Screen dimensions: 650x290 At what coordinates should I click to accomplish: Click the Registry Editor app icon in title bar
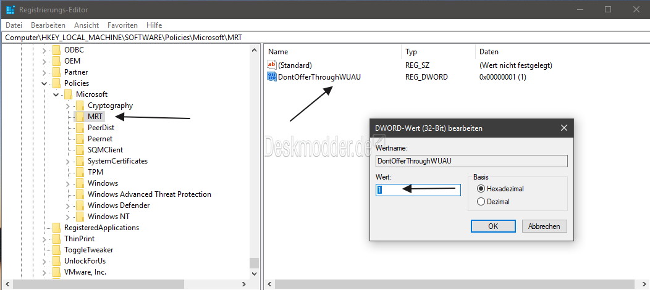coord(11,9)
